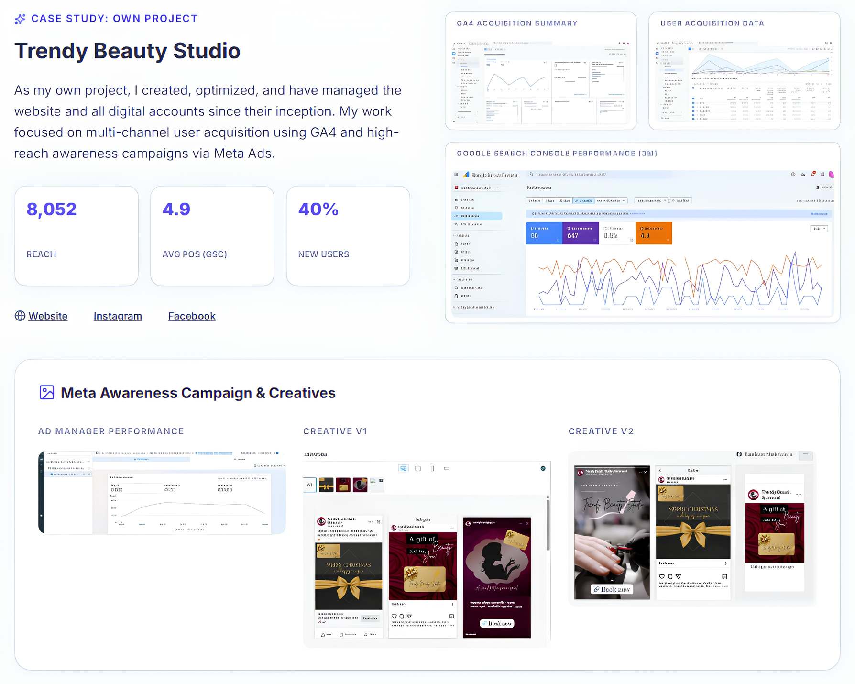Viewport: 855px width, 684px height.
Task: Click the globe icon next to Website
Action: point(20,316)
